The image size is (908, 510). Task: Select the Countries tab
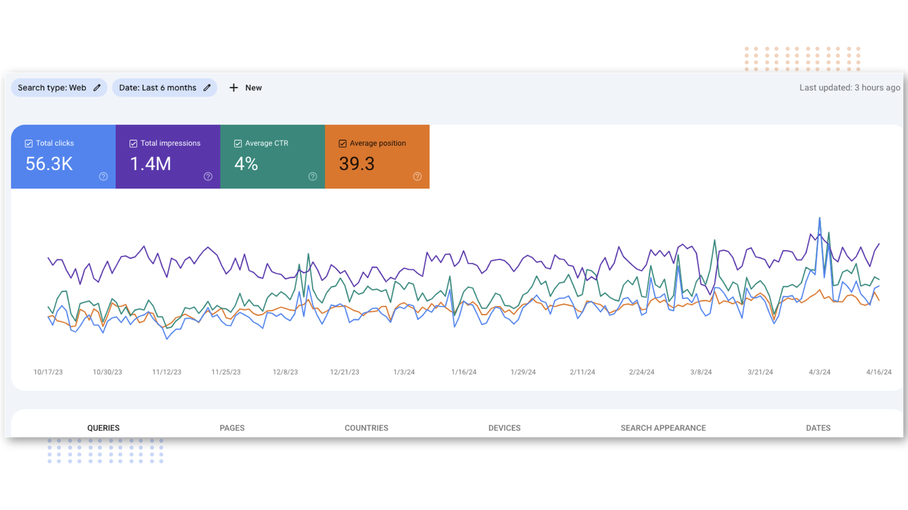[x=366, y=428]
